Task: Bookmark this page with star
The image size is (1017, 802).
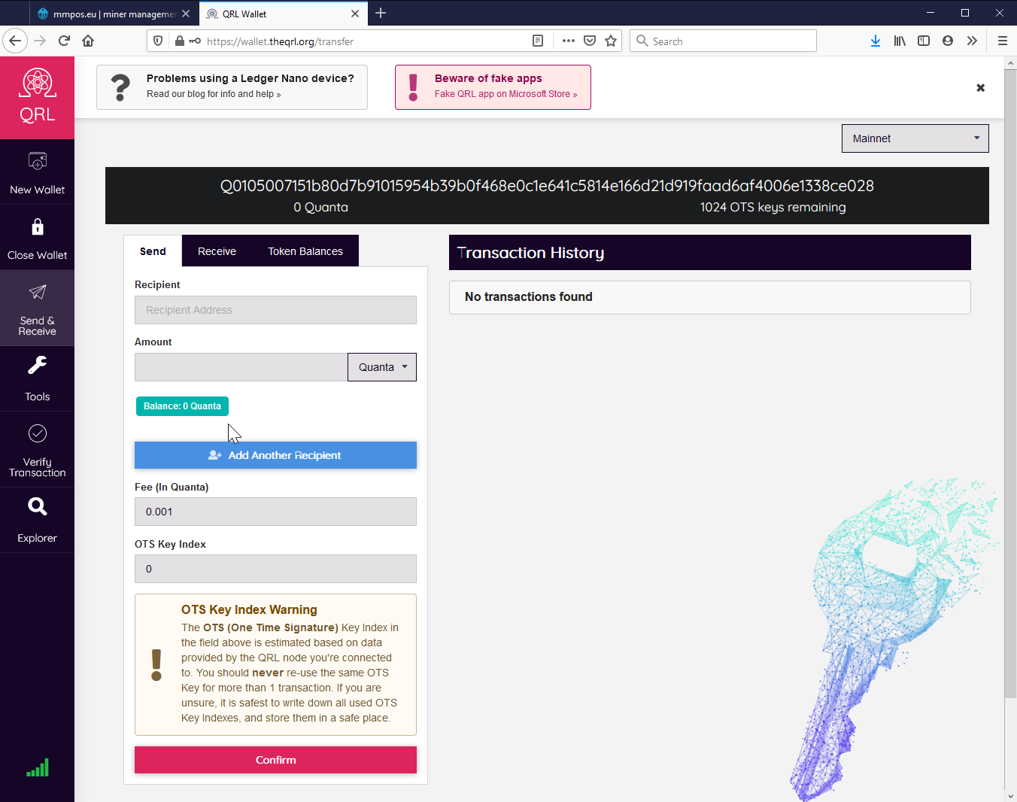Action: tap(611, 41)
